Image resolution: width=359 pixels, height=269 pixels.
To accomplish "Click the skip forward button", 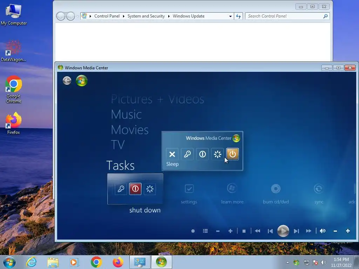I will 296,231.
